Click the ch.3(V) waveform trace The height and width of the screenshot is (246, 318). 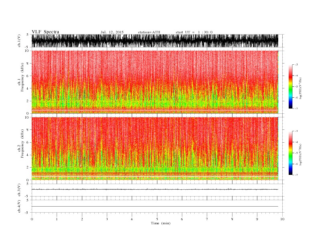click(x=155, y=189)
